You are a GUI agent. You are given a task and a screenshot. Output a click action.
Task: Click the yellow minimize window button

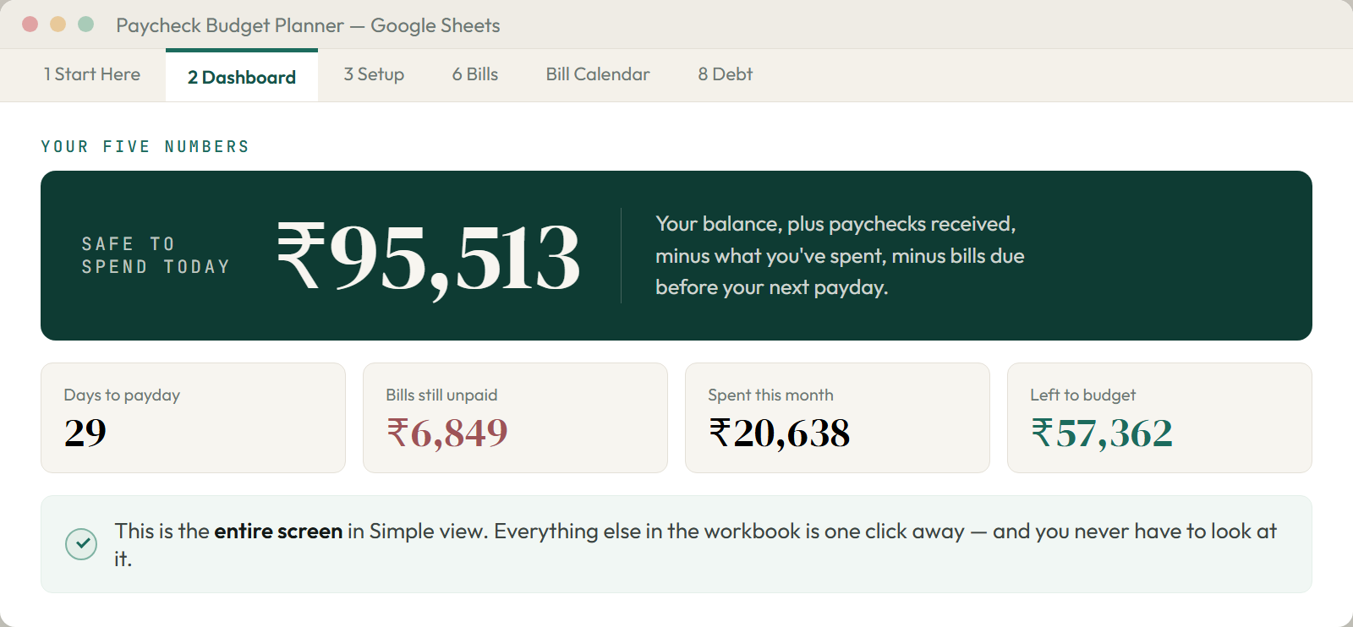pyautogui.click(x=58, y=25)
